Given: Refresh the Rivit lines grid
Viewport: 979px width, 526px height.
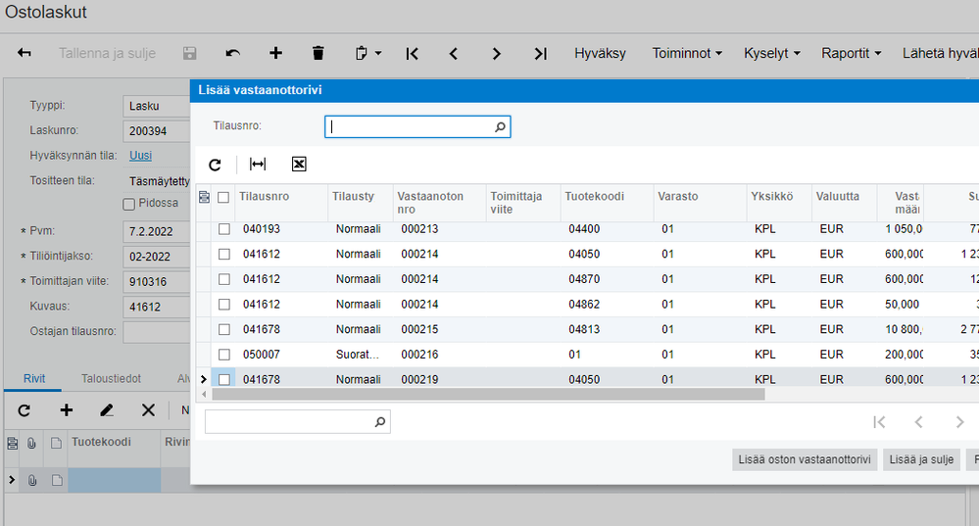Looking at the screenshot, I should [24, 410].
